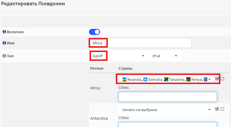Click the info icon beside Включен
Image resolution: width=231 pixels, height=127 pixels.
coord(4,32)
